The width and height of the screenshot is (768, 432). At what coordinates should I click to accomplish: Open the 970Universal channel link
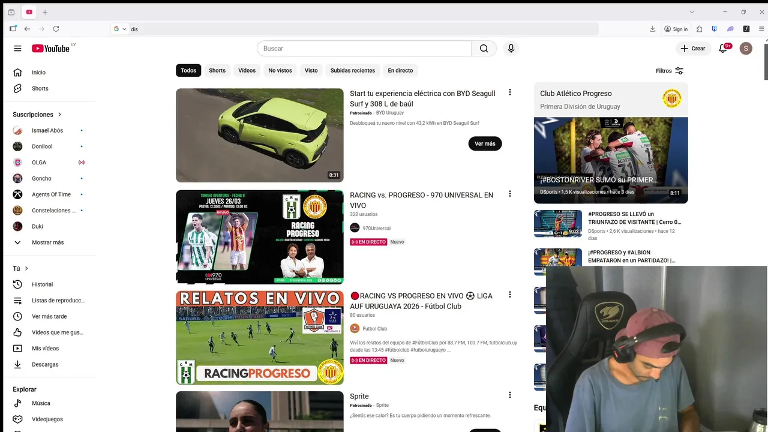pyautogui.click(x=376, y=228)
